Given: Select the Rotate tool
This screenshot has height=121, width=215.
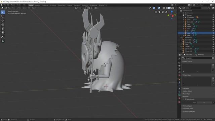Looking at the screenshot, I should pyautogui.click(x=3, y=25).
